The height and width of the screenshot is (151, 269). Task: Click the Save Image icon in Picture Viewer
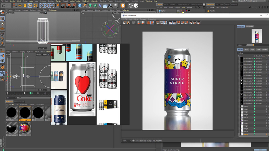(128, 23)
